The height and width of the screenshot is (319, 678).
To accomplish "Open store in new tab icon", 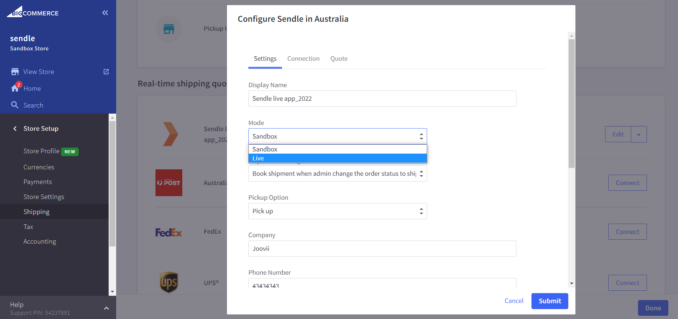I will point(106,72).
